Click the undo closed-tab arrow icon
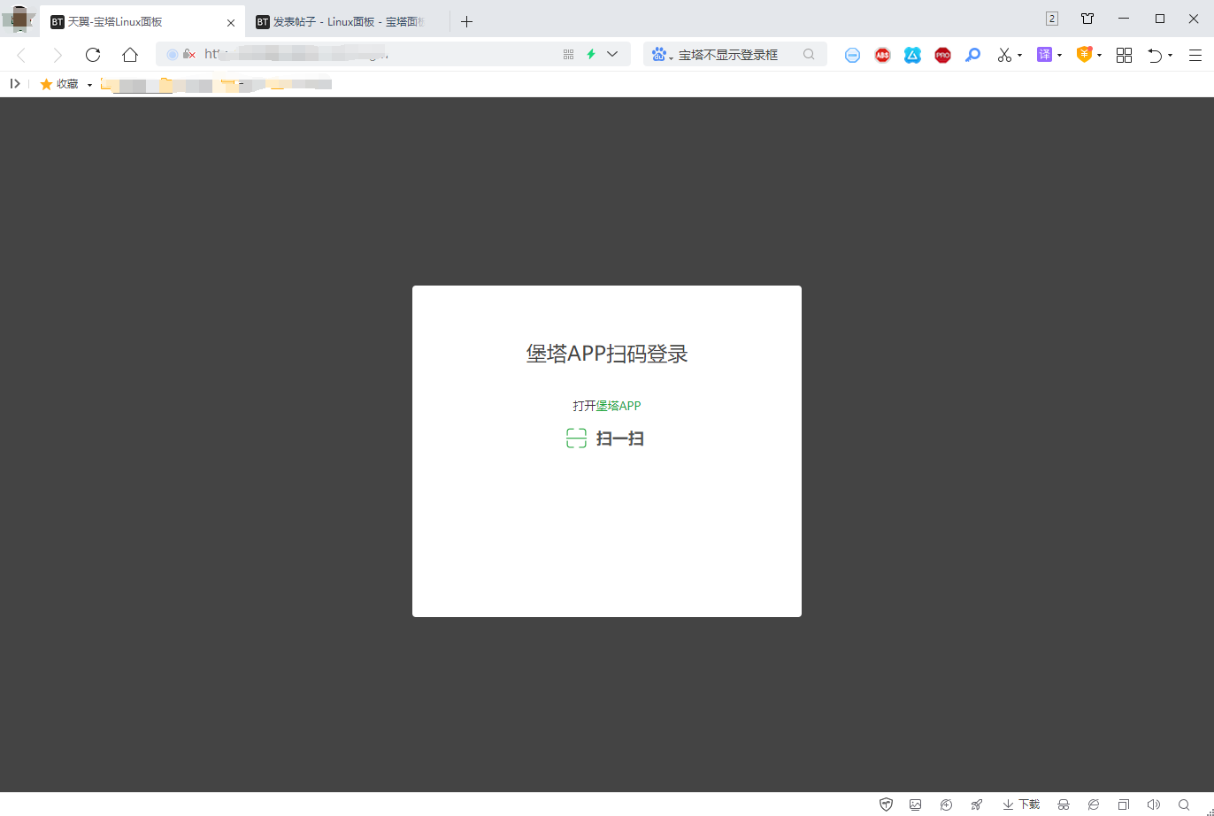 (x=1155, y=55)
